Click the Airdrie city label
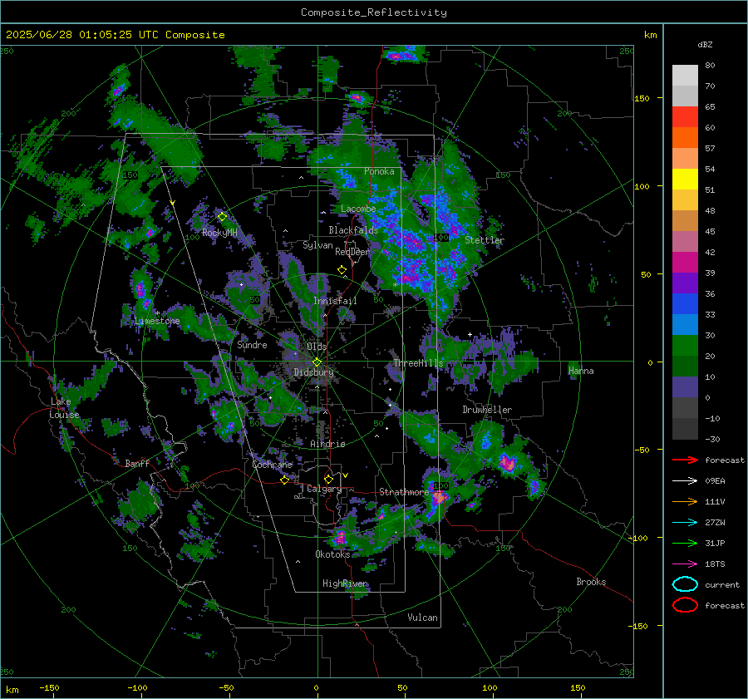This screenshot has width=748, height=699. click(x=327, y=444)
